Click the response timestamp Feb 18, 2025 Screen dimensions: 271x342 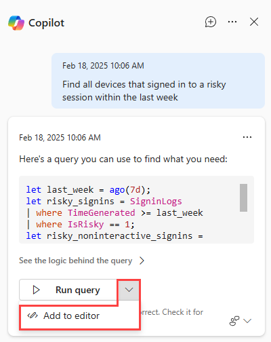[60, 138]
